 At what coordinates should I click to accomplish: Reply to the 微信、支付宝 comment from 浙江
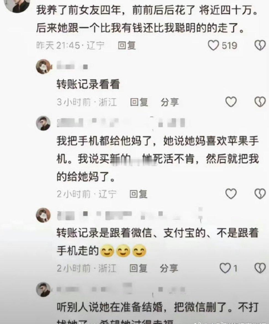tap(138, 268)
